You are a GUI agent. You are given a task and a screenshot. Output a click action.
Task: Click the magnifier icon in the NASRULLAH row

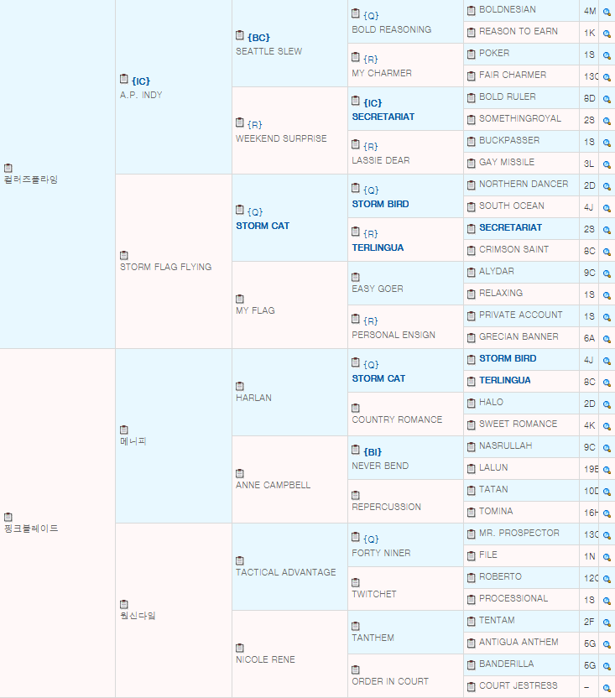[x=607, y=448]
